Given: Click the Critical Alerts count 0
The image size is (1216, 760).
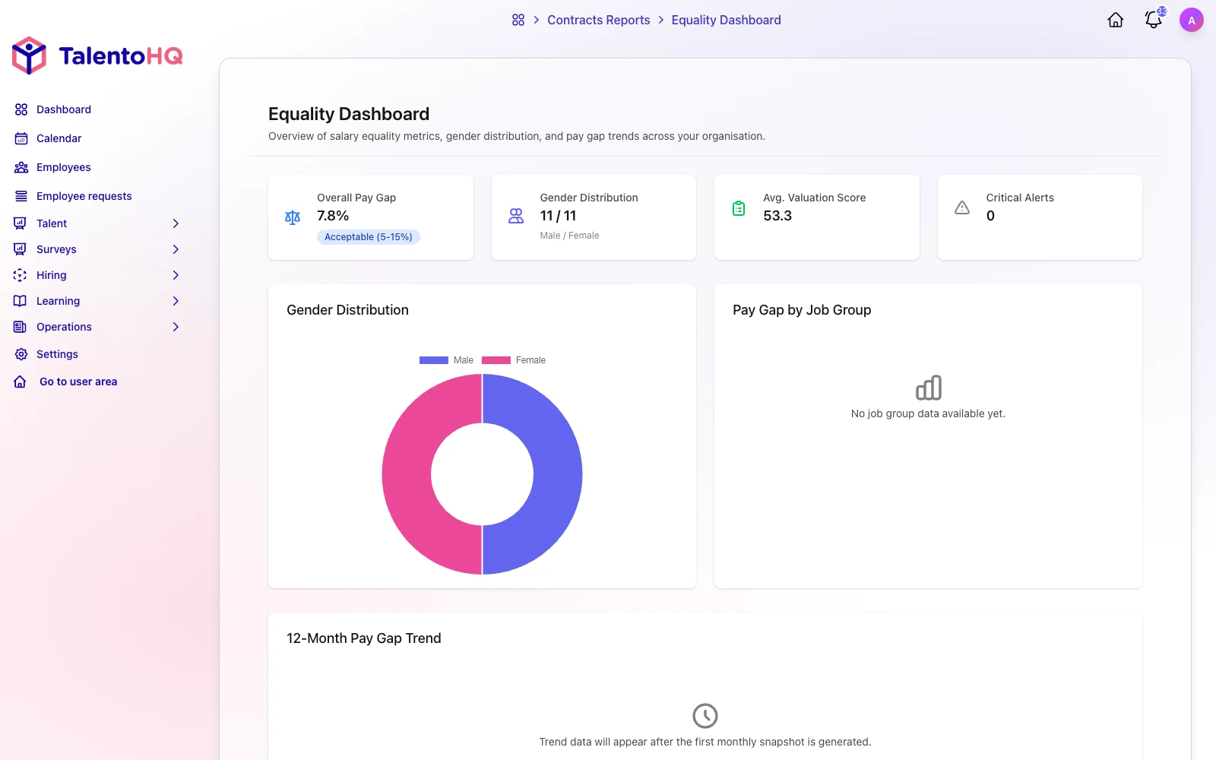Looking at the screenshot, I should pos(990,216).
